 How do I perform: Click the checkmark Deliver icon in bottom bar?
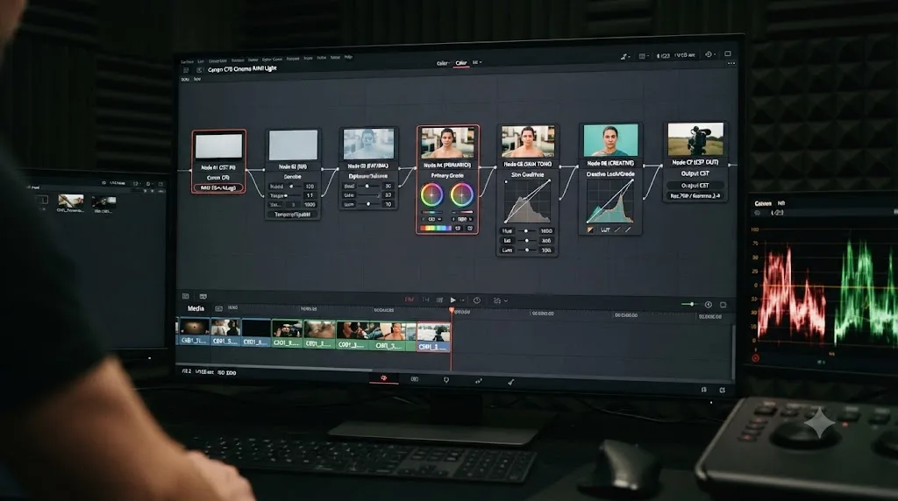511,382
